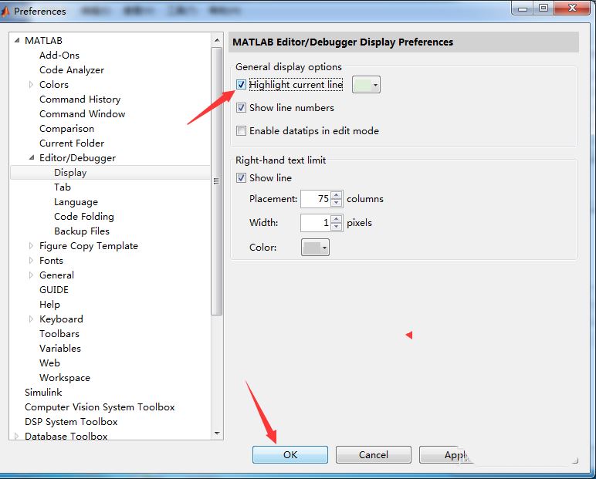Select Toolbars preferences
Screen dimensions: 596x479
point(59,333)
